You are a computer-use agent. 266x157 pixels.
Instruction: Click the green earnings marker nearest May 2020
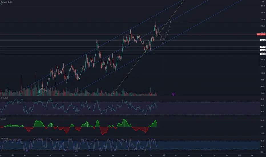39,94
